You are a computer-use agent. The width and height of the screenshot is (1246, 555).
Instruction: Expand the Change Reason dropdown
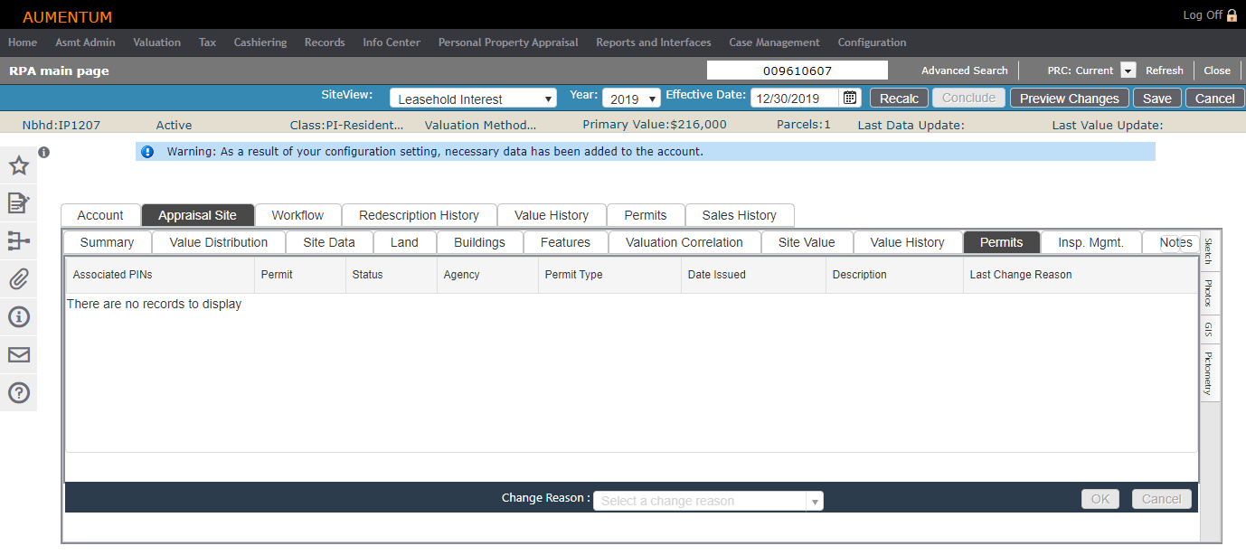click(815, 501)
